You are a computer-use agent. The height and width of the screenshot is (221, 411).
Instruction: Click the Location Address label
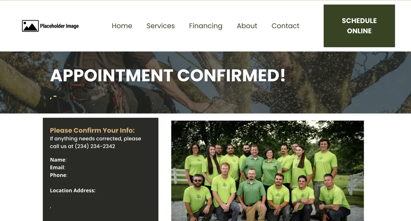(73, 191)
